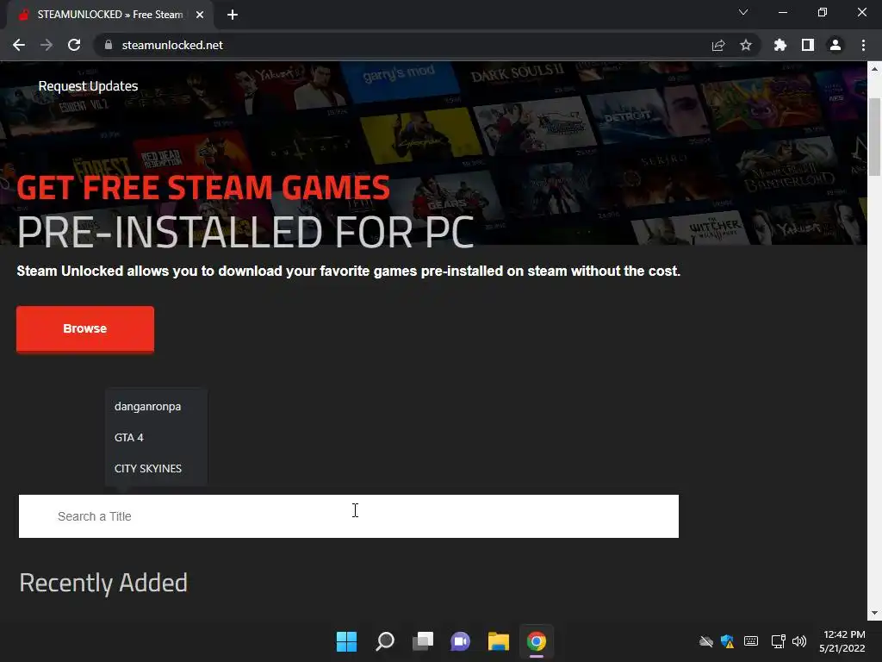Screen dimensions: 882x662
Task: Click the red Browse button
Action: (85, 328)
